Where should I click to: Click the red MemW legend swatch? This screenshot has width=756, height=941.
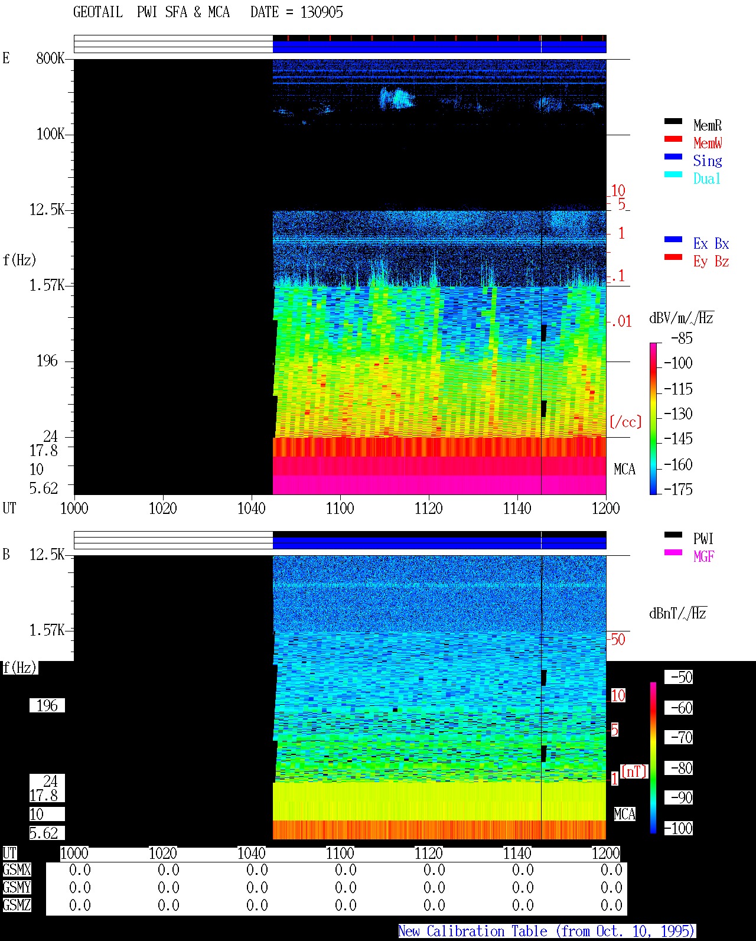click(673, 139)
